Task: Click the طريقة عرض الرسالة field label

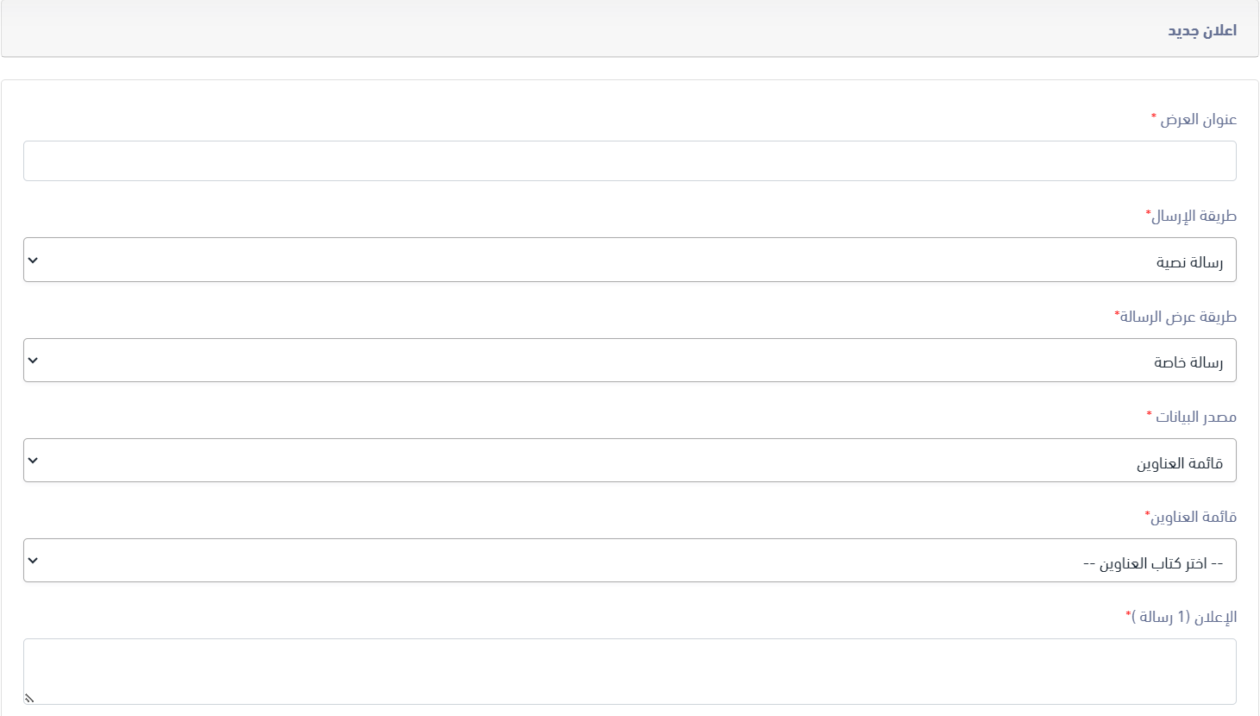Action: (1178, 317)
